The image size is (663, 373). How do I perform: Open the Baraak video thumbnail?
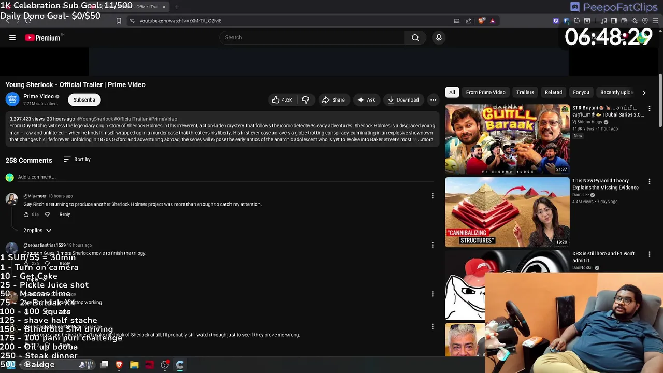point(507,139)
